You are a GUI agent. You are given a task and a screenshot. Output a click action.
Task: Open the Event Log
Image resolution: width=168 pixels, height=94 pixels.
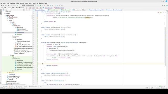pos(162,86)
